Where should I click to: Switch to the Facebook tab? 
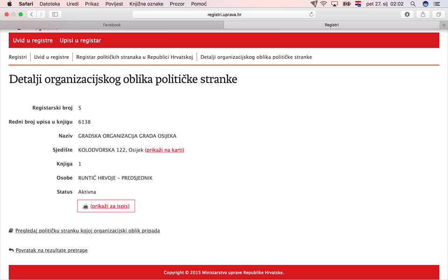(112, 25)
